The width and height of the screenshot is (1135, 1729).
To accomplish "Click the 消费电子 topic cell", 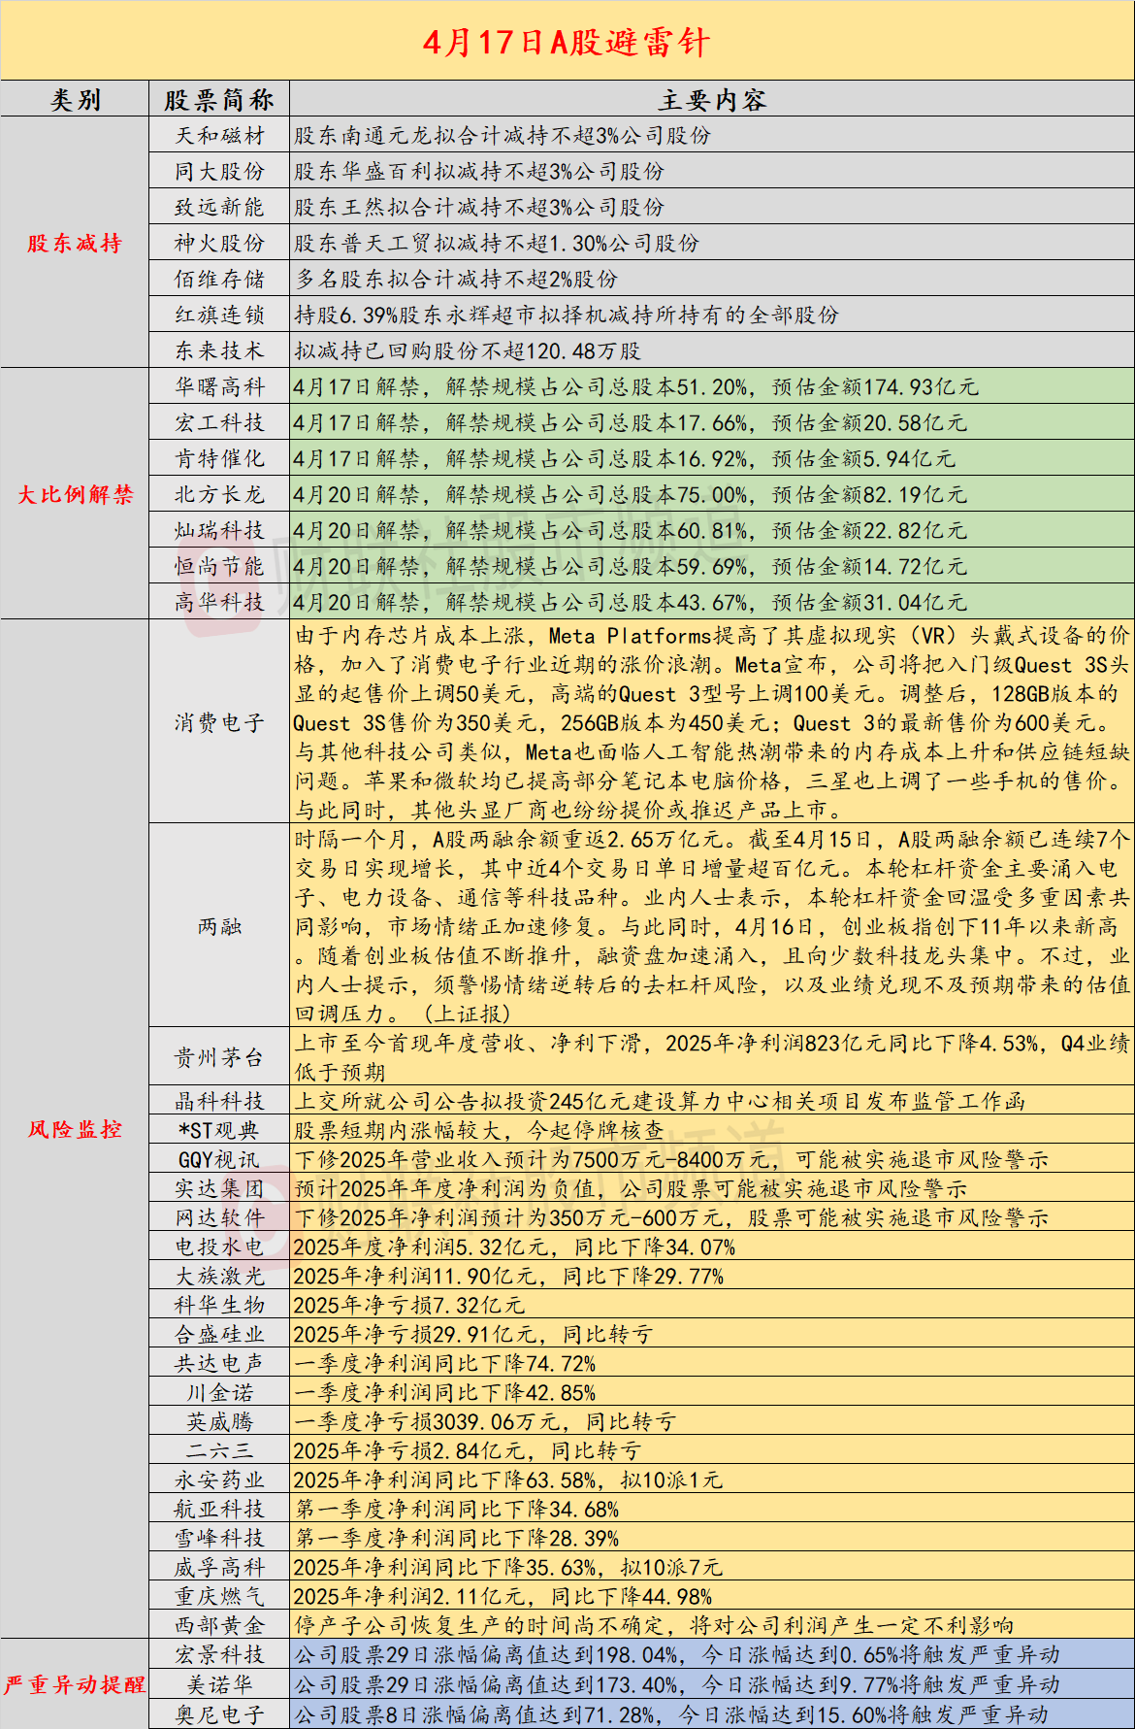I will (x=219, y=722).
